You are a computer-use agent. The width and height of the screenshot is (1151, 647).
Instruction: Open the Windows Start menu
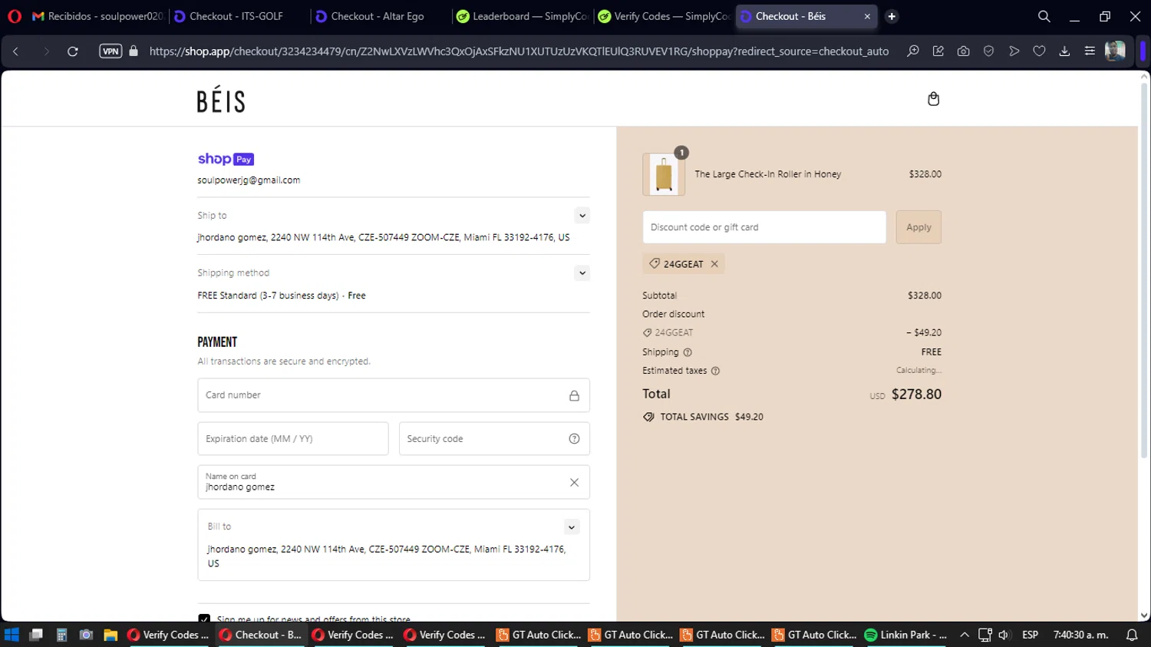(x=12, y=635)
